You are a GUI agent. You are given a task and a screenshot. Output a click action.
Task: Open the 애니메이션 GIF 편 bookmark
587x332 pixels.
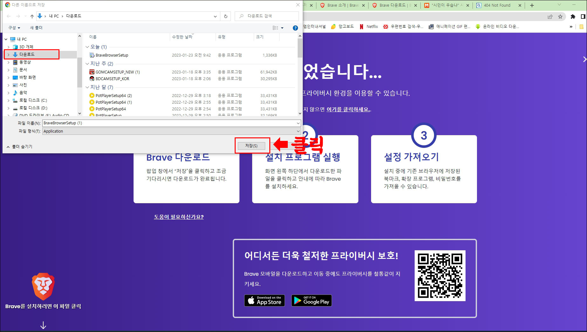point(449,27)
